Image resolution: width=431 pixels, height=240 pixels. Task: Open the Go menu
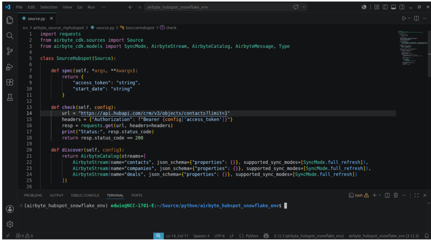point(80,7)
